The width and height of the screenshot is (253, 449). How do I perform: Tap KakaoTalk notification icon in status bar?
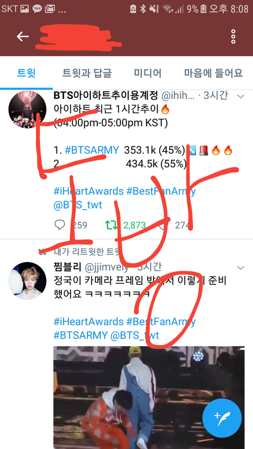(37, 9)
